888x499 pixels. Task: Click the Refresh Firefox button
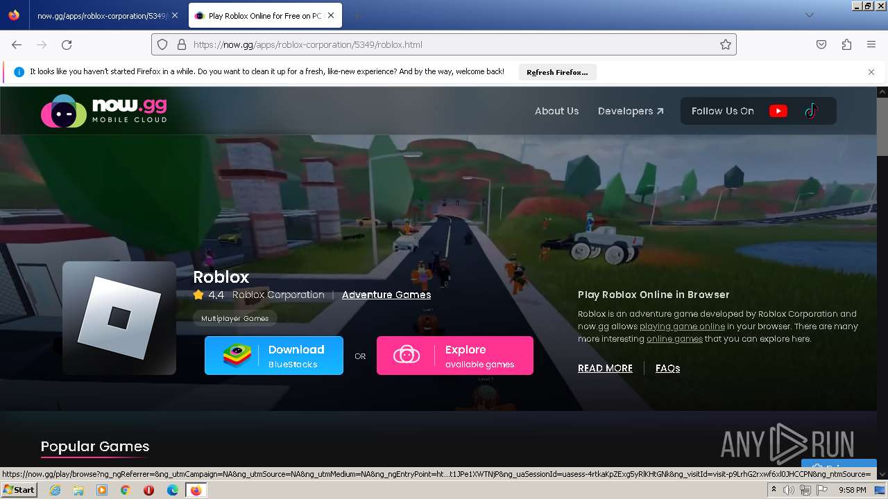(557, 72)
